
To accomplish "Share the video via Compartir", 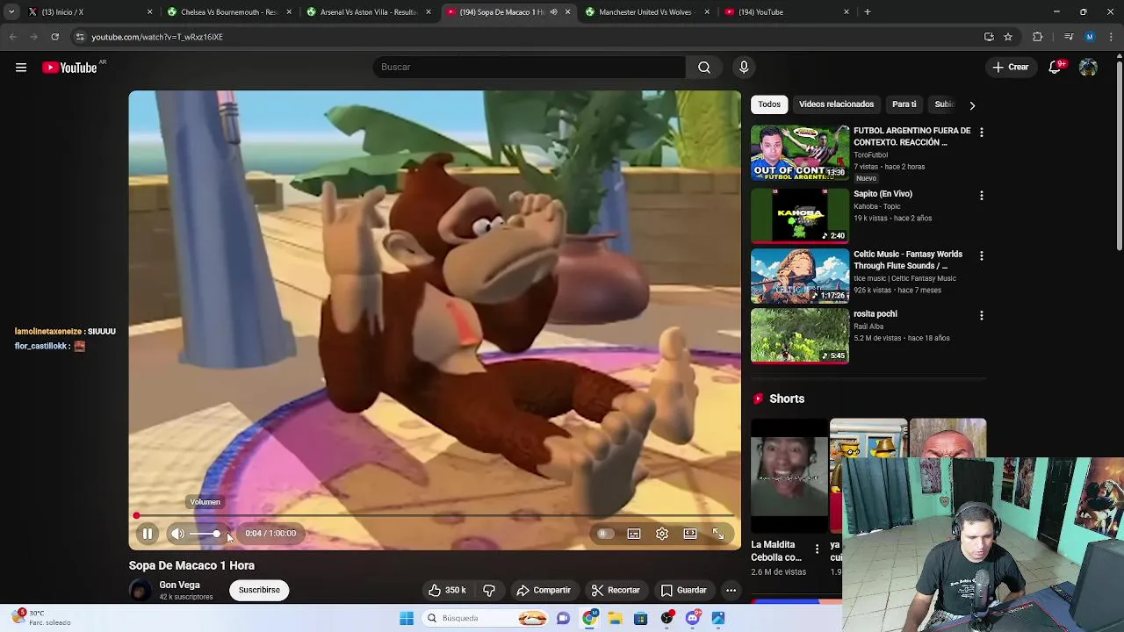I will click(544, 590).
